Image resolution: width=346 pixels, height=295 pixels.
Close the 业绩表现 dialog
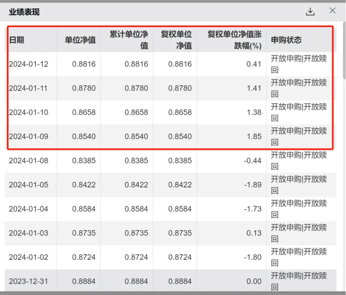pos(332,11)
